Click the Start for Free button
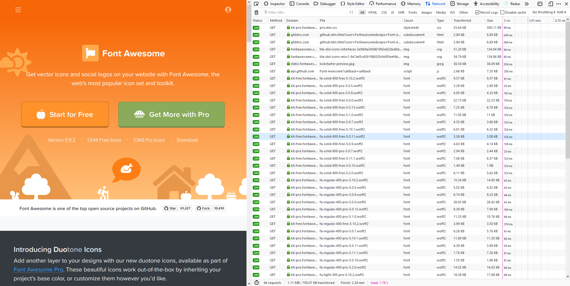The height and width of the screenshot is (286, 570). (65, 115)
